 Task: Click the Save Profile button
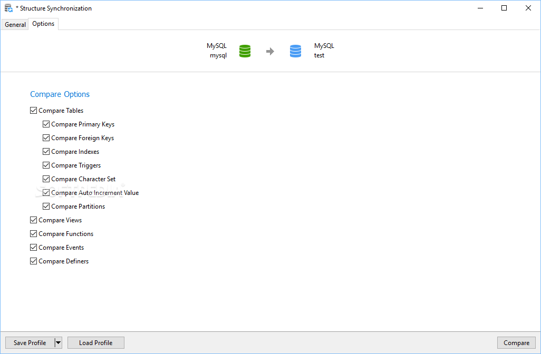(30, 342)
